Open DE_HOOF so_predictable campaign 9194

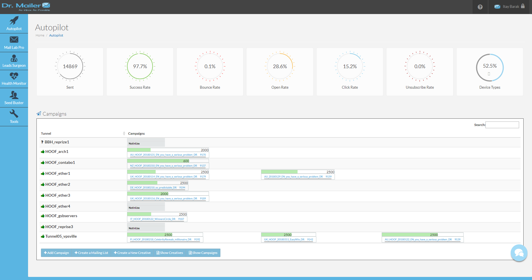(158, 188)
